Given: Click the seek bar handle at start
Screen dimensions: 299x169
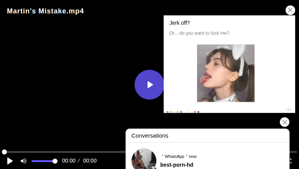Looking at the screenshot, I should point(4,152).
